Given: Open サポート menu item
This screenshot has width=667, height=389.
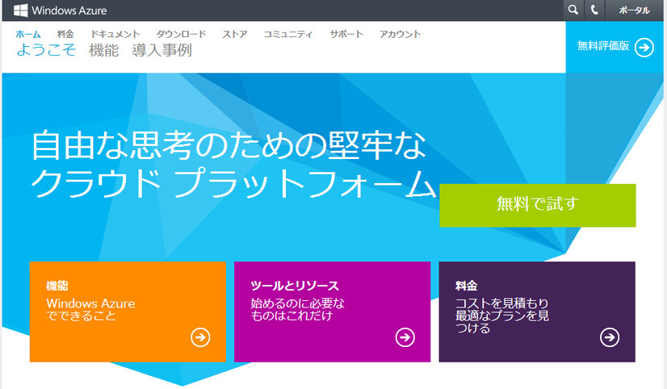Looking at the screenshot, I should (346, 34).
